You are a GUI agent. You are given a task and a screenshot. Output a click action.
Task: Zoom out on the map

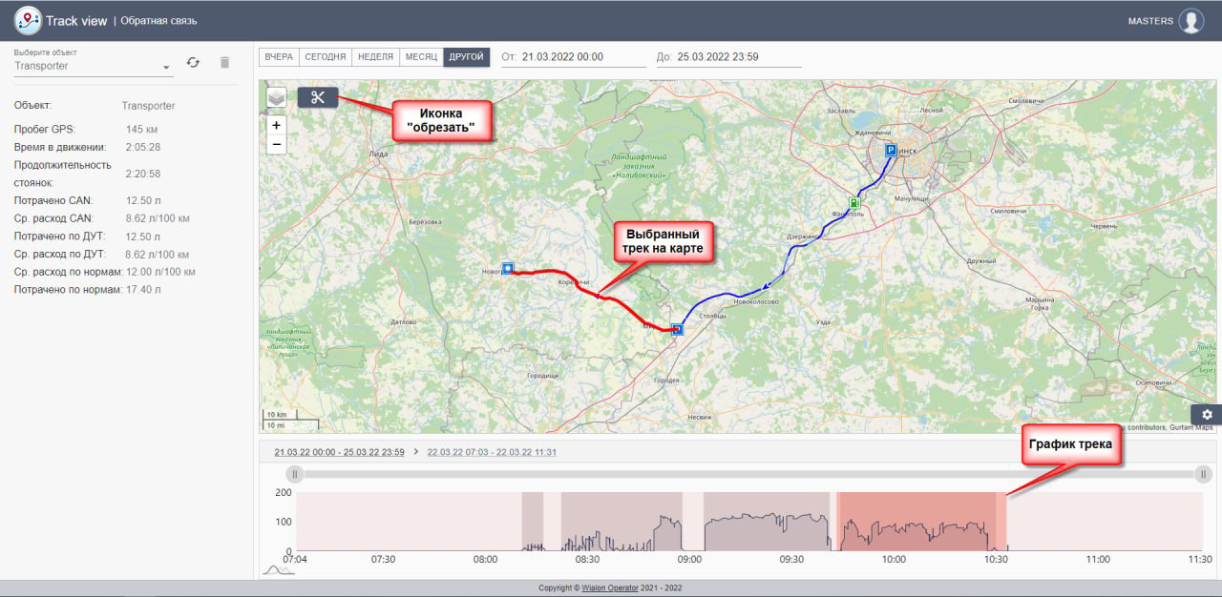(276, 145)
